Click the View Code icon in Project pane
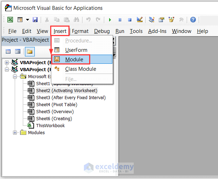218x179 pixels. tap(8, 51)
